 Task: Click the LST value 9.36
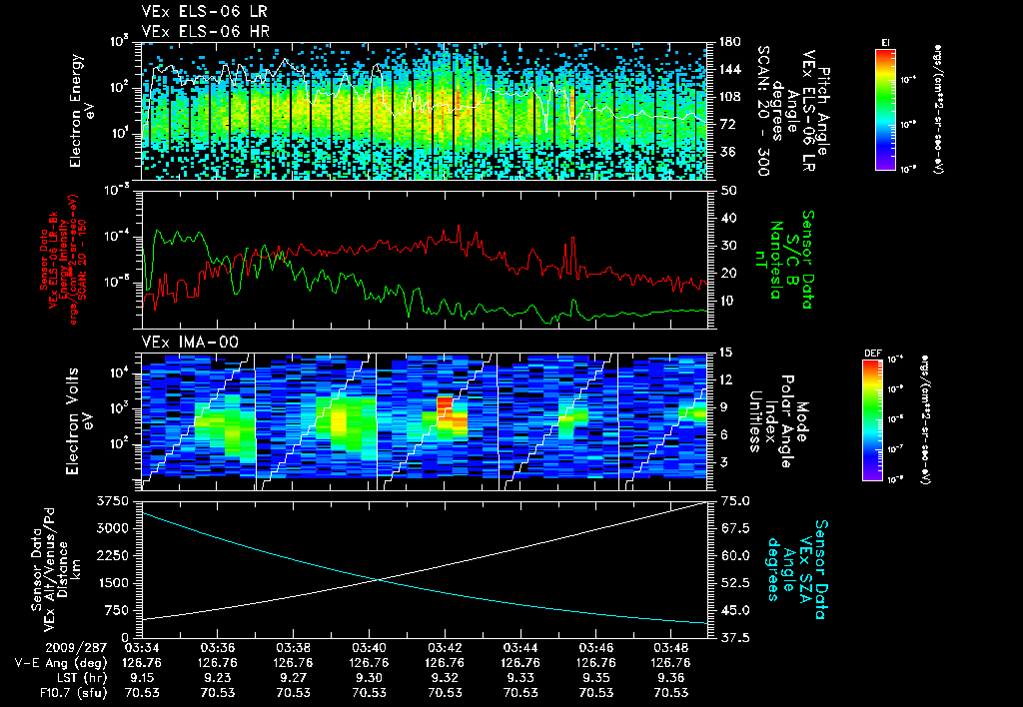click(x=672, y=678)
